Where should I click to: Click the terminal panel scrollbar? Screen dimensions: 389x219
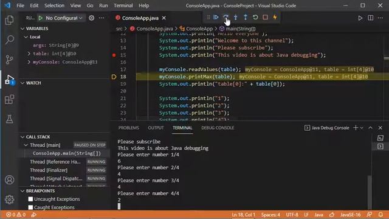click(370, 192)
